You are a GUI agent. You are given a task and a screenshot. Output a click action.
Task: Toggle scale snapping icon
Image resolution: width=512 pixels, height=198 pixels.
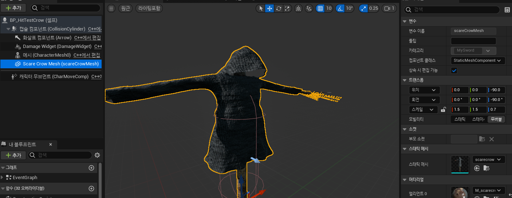click(x=363, y=8)
